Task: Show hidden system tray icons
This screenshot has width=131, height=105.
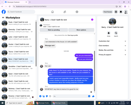Action: click(x=107, y=103)
